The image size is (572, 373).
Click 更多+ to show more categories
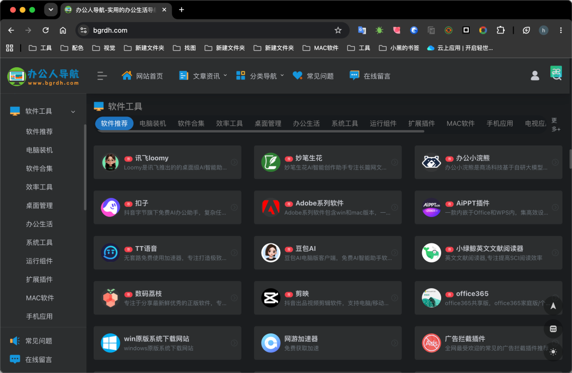(556, 124)
